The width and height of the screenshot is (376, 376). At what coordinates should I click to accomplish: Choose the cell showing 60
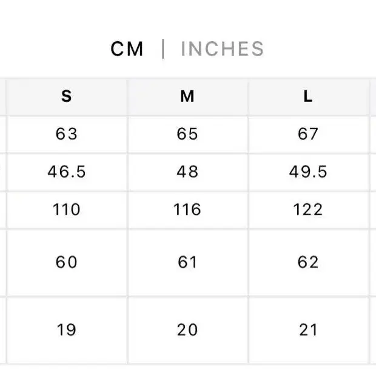(x=67, y=262)
